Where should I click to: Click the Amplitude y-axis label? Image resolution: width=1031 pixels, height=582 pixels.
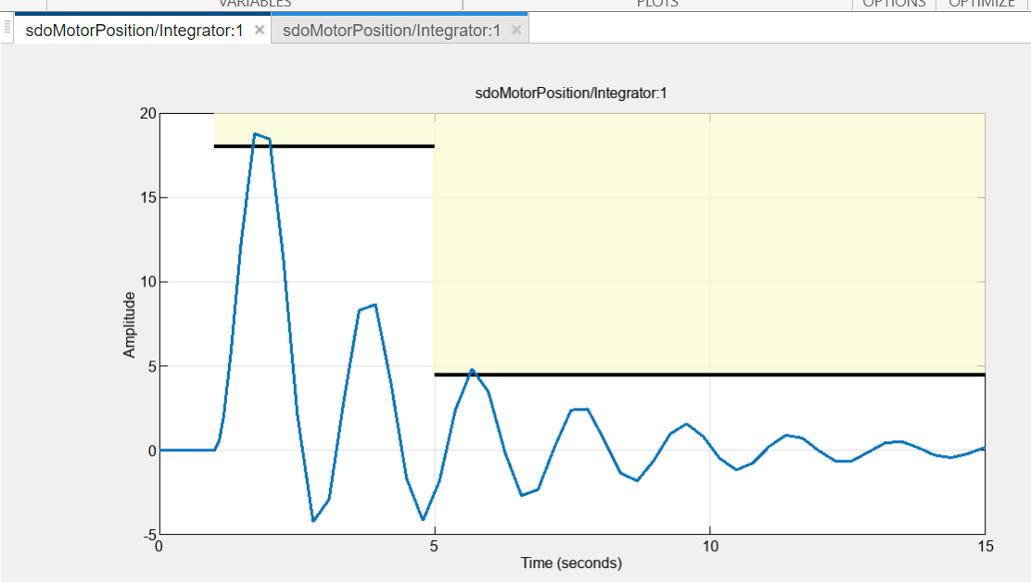click(x=129, y=324)
